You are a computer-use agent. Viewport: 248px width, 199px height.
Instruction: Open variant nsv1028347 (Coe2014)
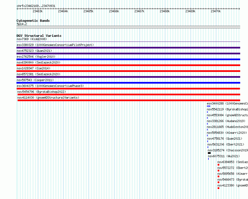[33, 68]
